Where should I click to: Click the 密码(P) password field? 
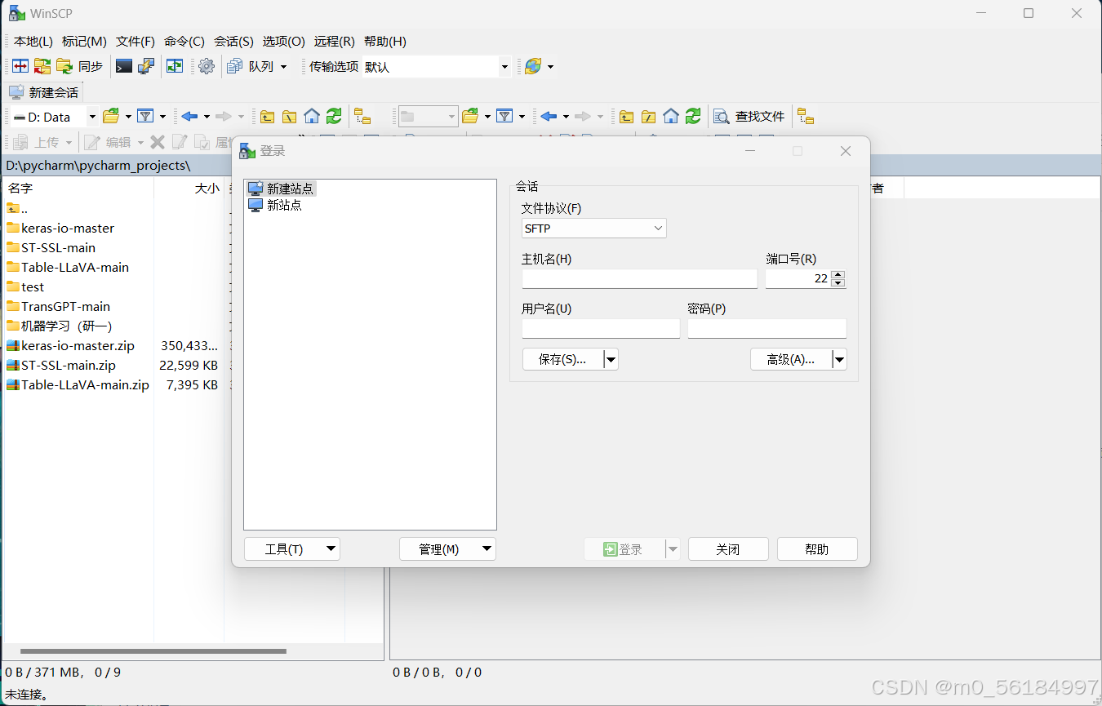(767, 328)
